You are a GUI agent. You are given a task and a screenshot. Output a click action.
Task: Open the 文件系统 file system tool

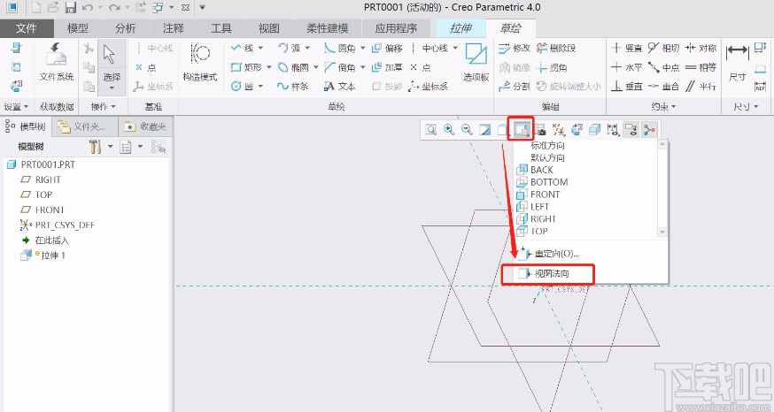57,62
